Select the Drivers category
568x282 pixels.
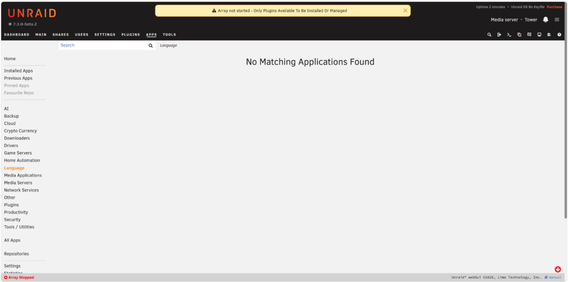11,146
